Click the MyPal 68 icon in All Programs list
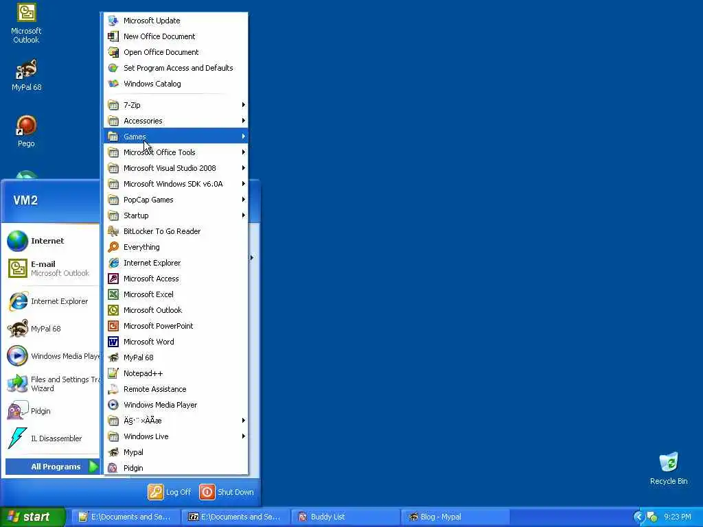The width and height of the screenshot is (703, 527). tap(113, 357)
